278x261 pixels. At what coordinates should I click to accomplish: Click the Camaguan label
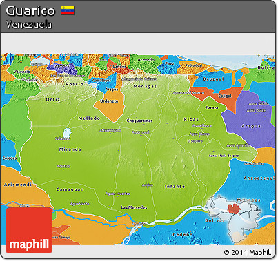click(70, 189)
